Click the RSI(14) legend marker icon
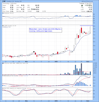The height and width of the screenshot is (102, 99). (3, 13)
